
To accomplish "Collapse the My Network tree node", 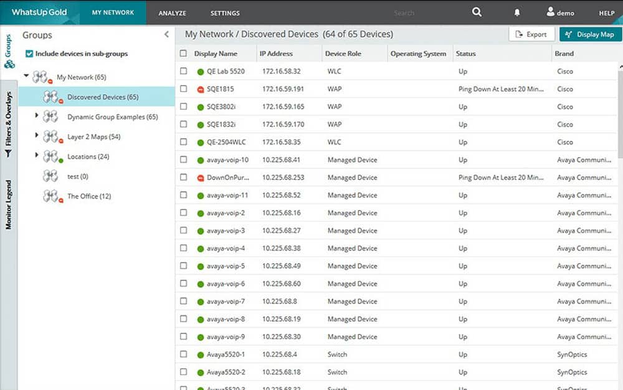I will point(26,75).
